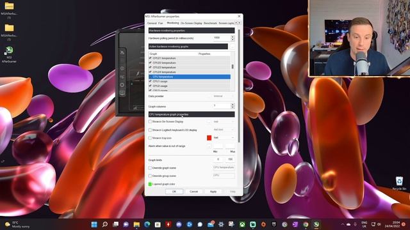Open the Windows Start menu
The image size is (410, 230).
click(x=94, y=224)
